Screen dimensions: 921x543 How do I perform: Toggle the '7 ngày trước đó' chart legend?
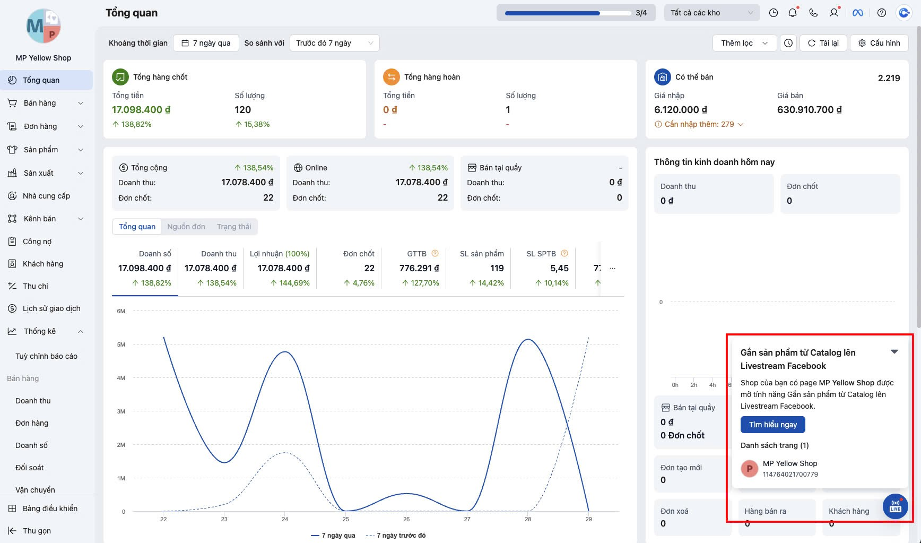coord(396,536)
